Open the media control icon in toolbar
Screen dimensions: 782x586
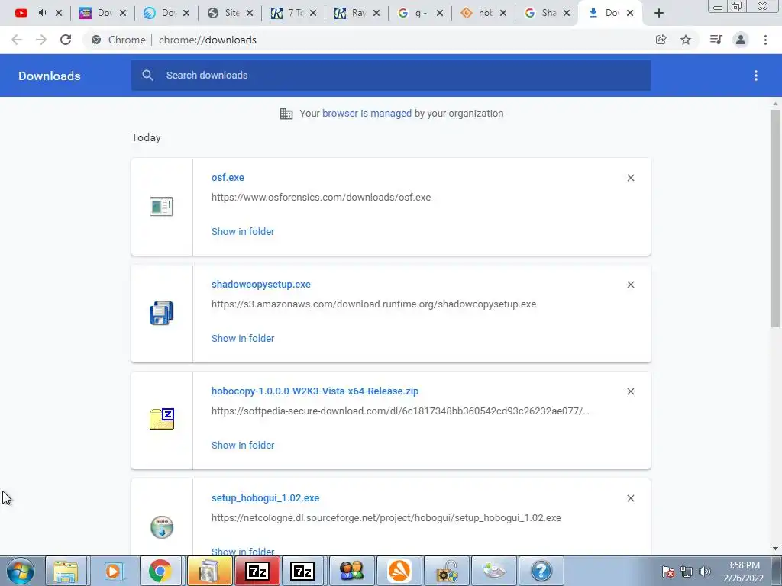coord(716,40)
